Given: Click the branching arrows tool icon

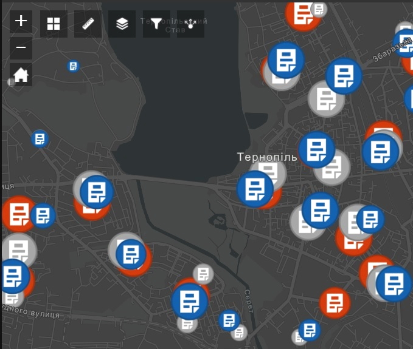Looking at the screenshot, I should point(190,24).
